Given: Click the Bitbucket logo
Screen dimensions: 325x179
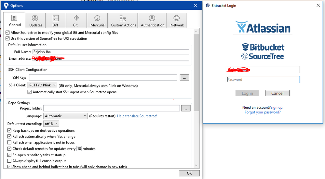Looking at the screenshot, I should (x=263, y=47).
